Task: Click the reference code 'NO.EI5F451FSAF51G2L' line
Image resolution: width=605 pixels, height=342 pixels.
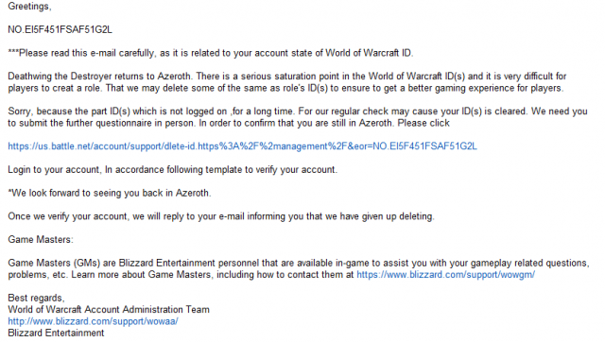Action: (x=60, y=29)
